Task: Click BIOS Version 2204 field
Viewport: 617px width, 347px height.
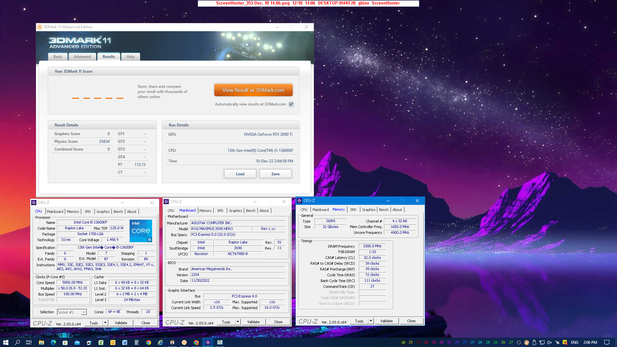Action: [x=238, y=275]
